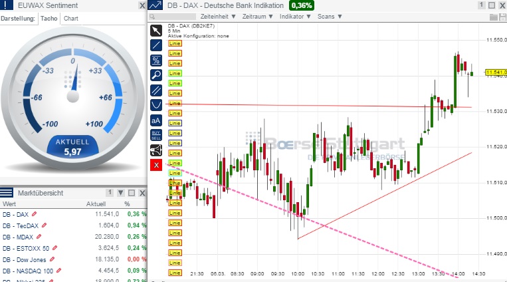
Task: Click the search magnifier in chart toolbar
Action: [x=152, y=17]
